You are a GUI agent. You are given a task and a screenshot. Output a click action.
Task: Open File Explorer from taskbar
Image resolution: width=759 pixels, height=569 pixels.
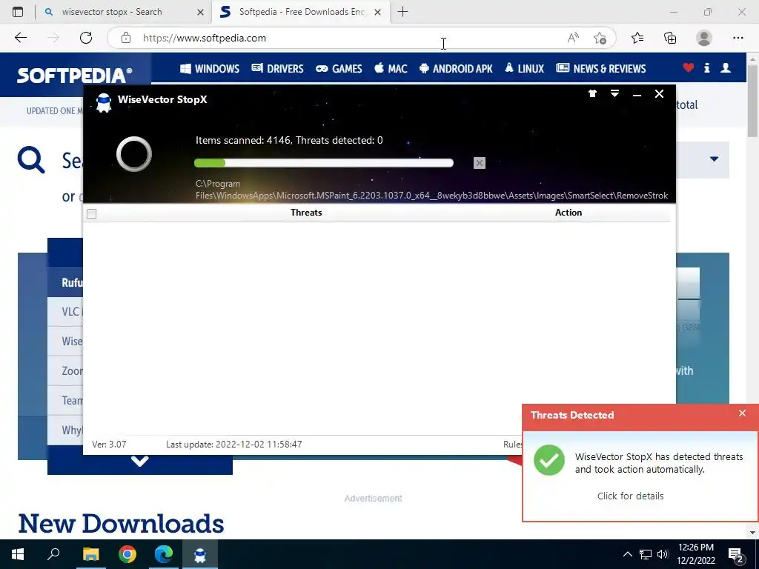pyautogui.click(x=90, y=554)
